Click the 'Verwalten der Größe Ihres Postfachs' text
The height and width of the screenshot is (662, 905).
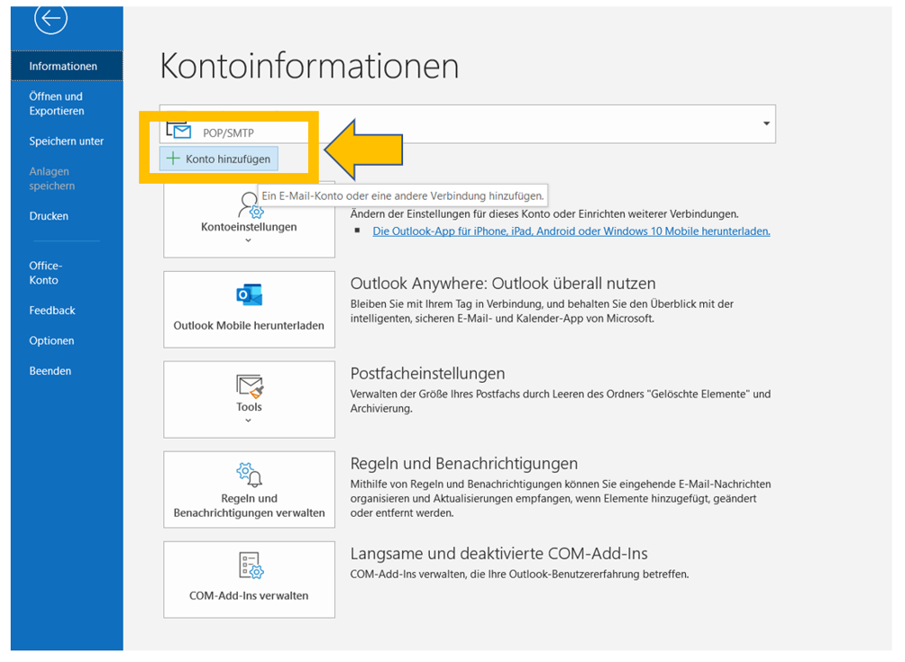point(561,402)
